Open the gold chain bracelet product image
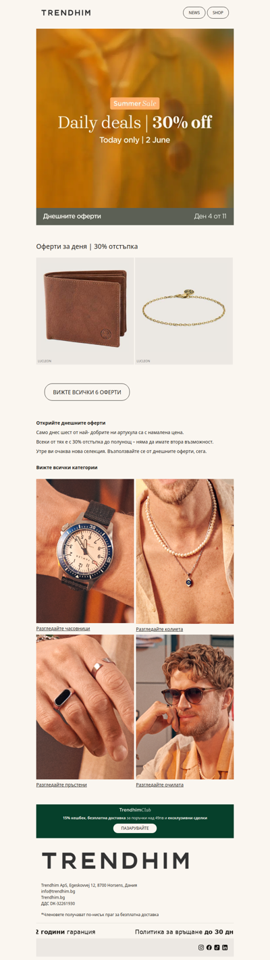Image resolution: width=270 pixels, height=960 pixels. pos(184,311)
